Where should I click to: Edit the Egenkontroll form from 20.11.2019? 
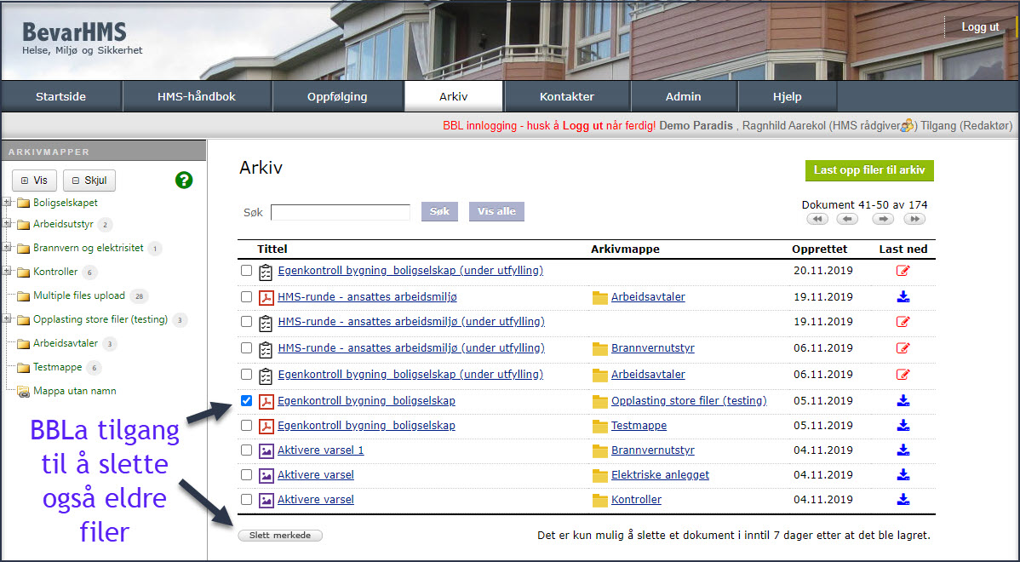[903, 272]
